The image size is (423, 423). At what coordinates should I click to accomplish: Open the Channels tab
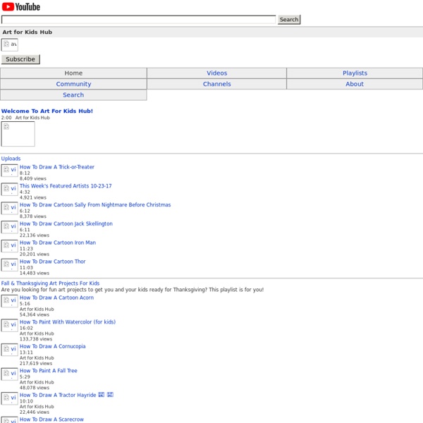coord(216,84)
